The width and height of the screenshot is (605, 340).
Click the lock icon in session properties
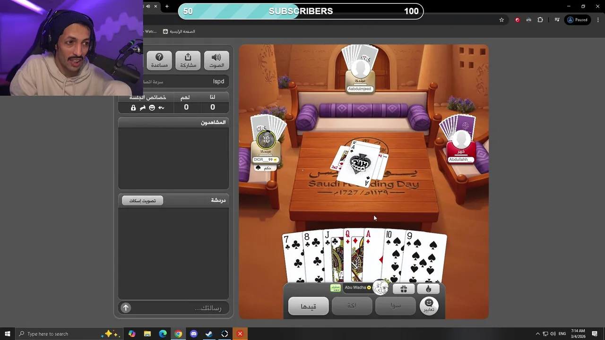pyautogui.click(x=133, y=108)
